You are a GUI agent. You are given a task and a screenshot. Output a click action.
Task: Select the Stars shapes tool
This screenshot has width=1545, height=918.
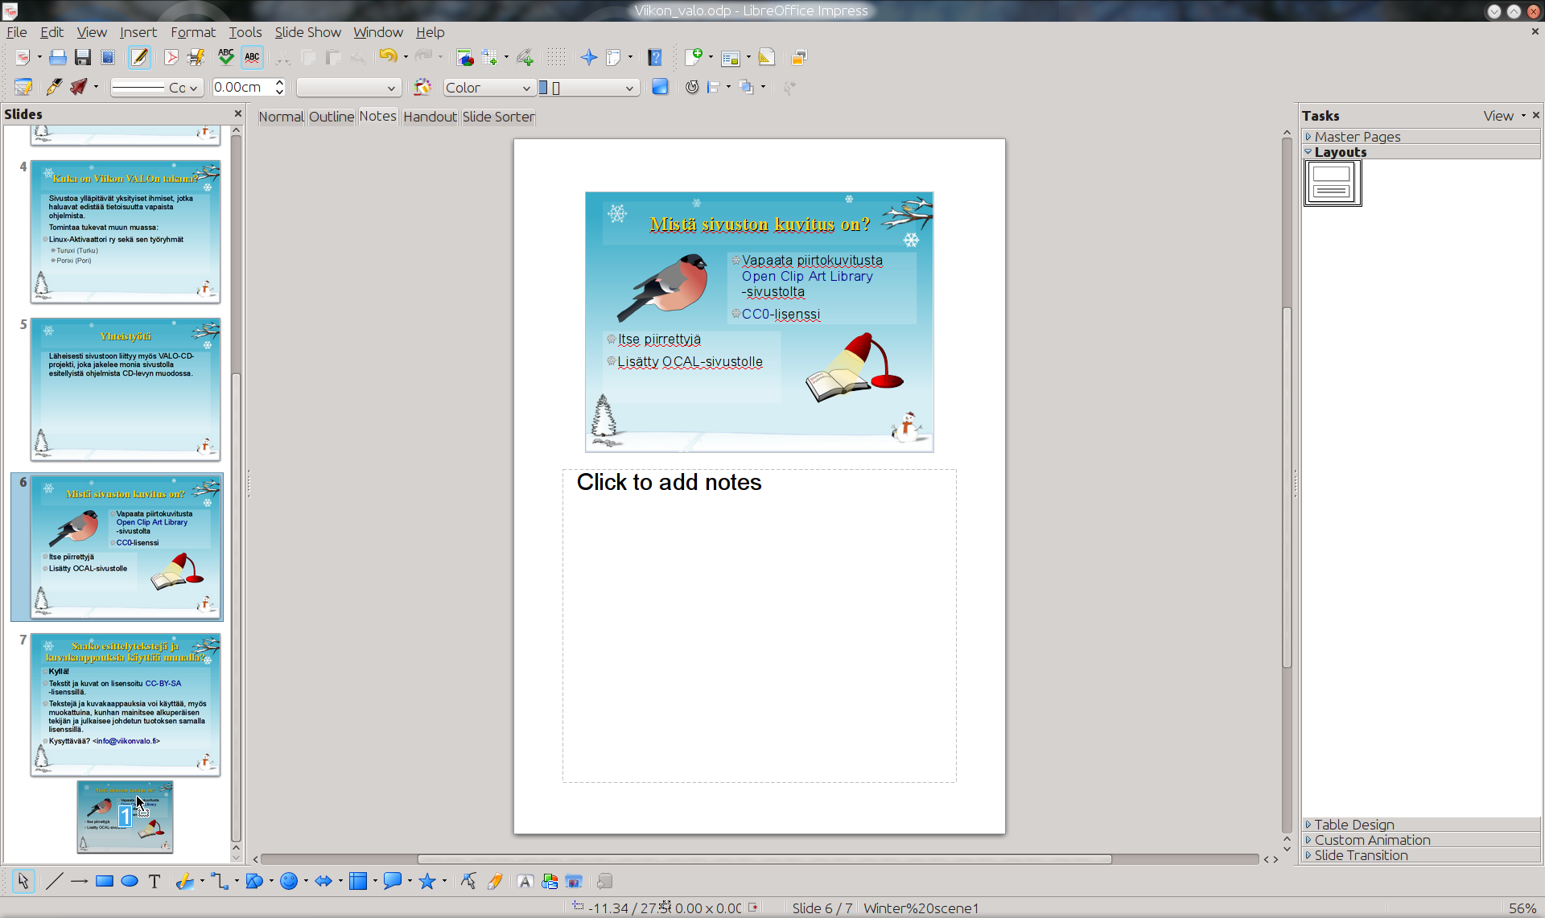click(427, 881)
